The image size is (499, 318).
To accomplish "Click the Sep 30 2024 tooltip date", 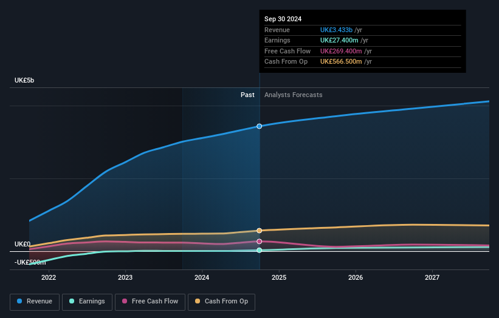I will [283, 19].
